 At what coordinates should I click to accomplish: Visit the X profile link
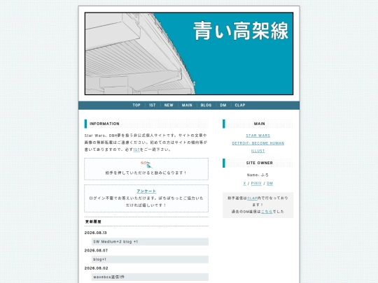pos(244,183)
